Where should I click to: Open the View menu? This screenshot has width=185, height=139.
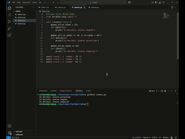click(35, 2)
